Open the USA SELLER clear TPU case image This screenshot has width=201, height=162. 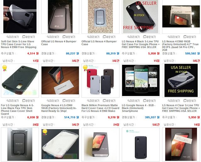click(x=181, y=80)
